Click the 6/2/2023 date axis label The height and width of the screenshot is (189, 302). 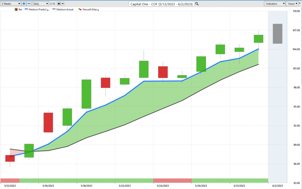click(x=278, y=186)
